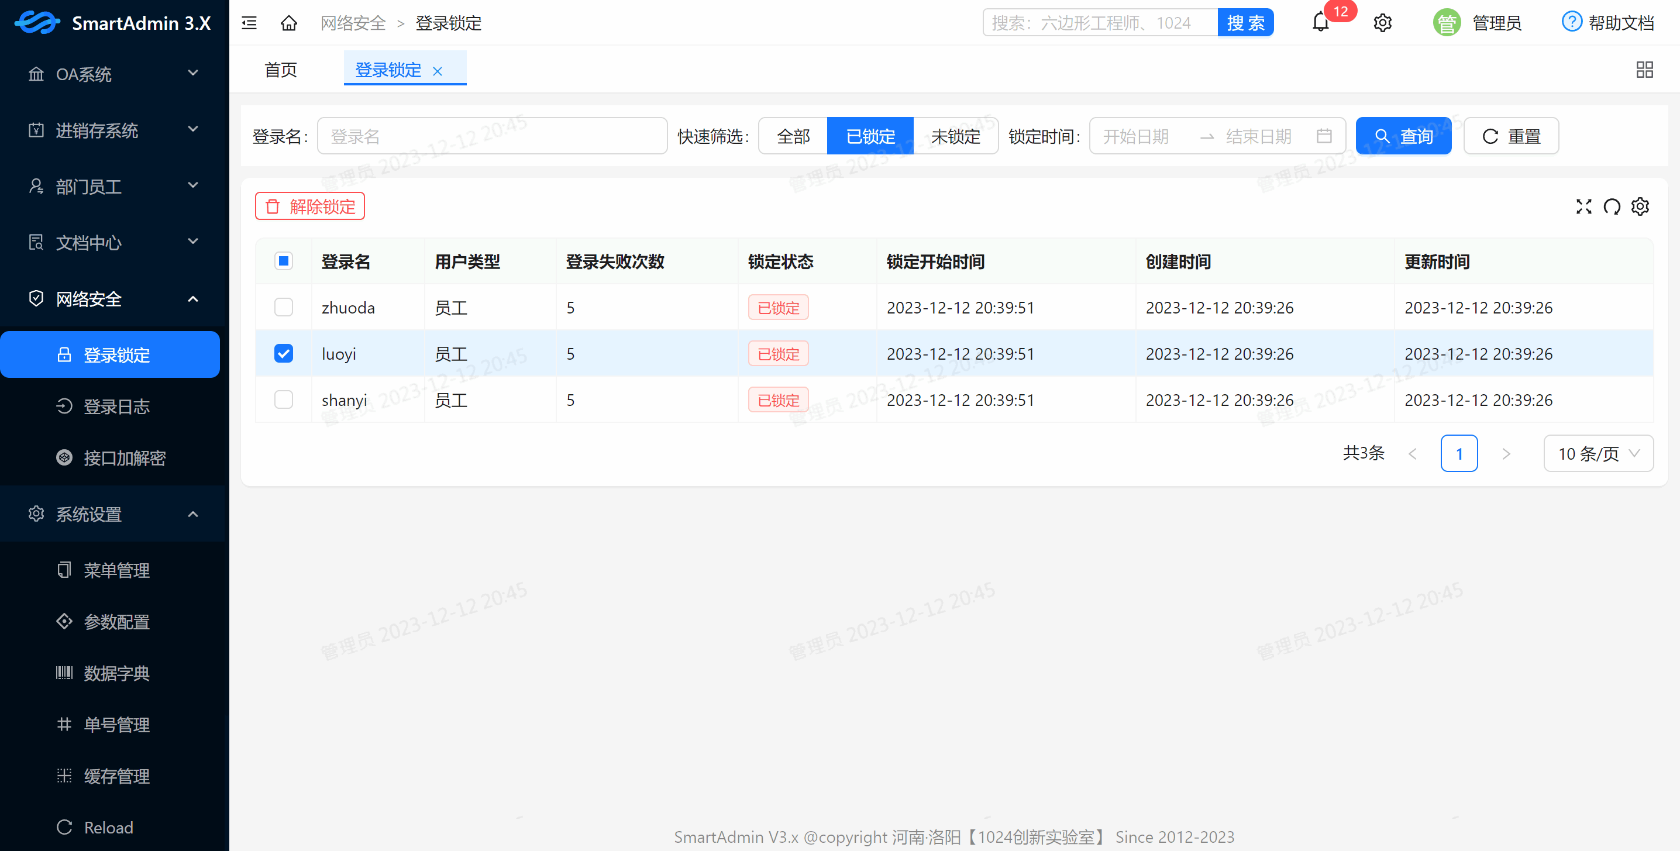Viewport: 1680px width, 851px height.
Task: Uncheck the luoyi row checkbox
Action: 283,353
